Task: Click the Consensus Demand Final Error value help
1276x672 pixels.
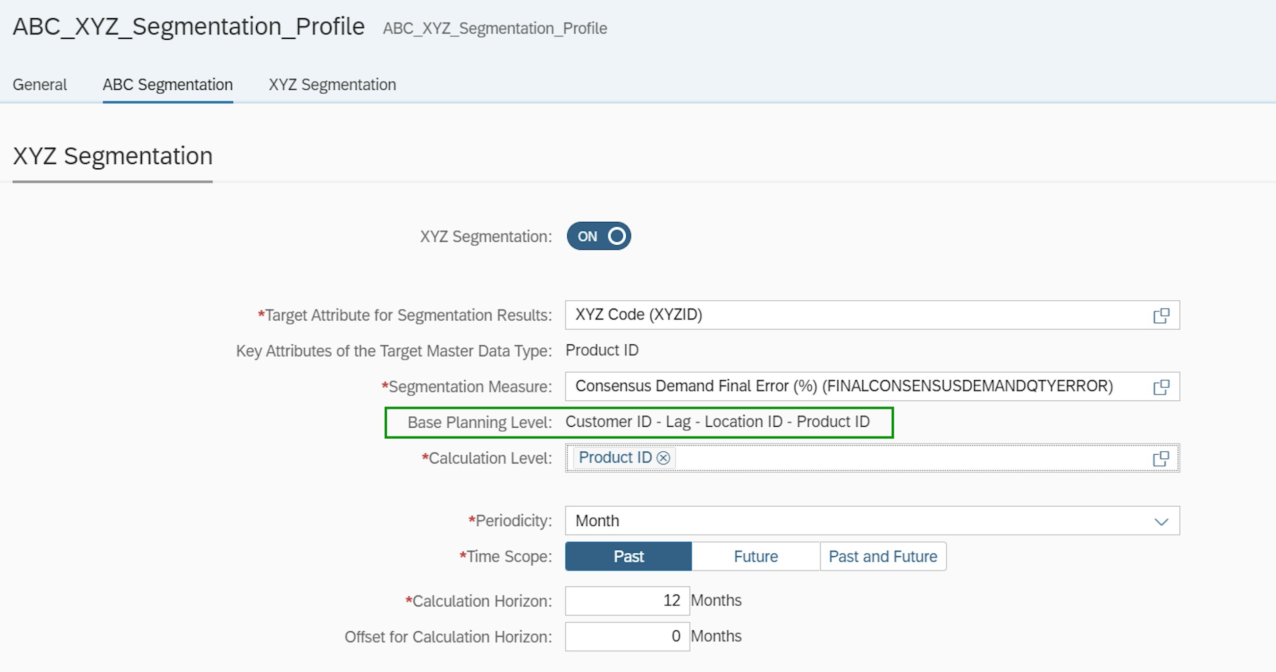Action: tap(1162, 387)
